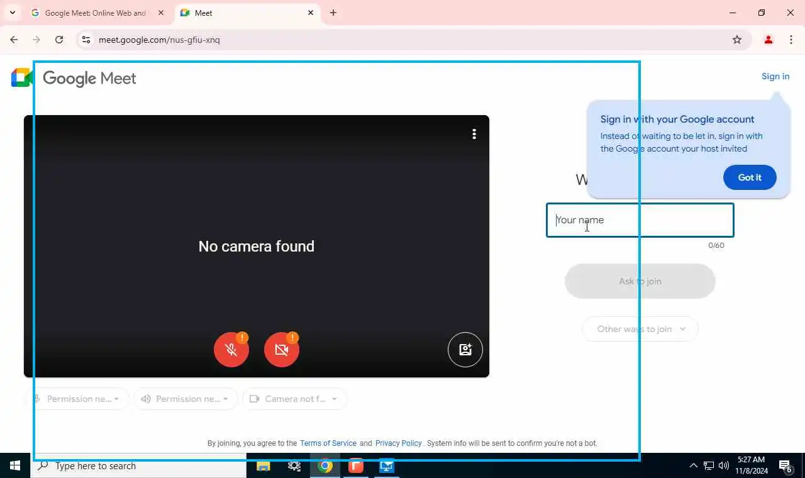Open the clock showing 5:27 AM
This screenshot has width=805, height=478.
[x=751, y=465]
